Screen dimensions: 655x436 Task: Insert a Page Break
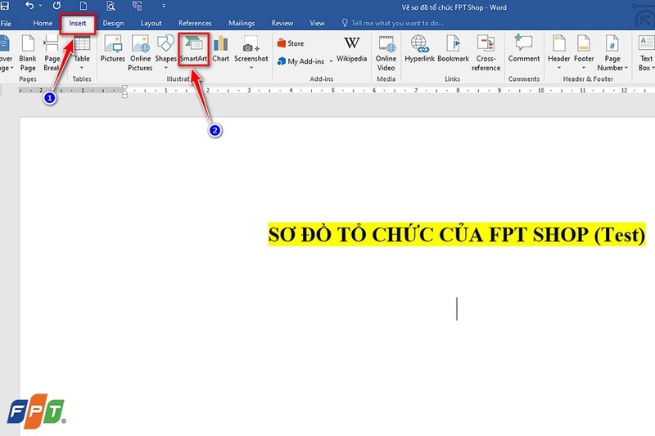pyautogui.click(x=52, y=53)
